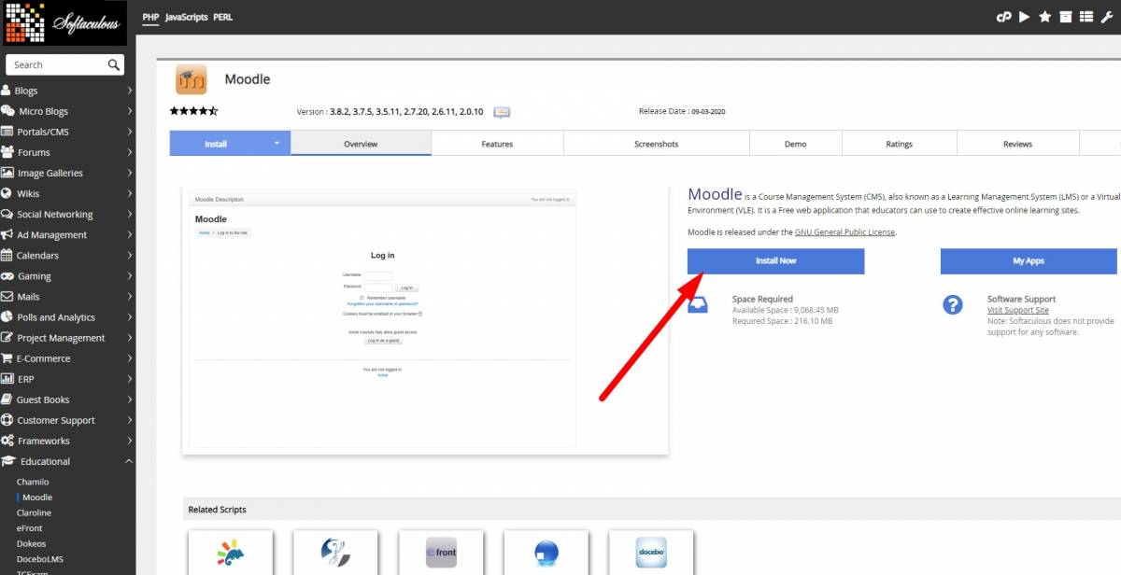
Task: Click the Educational graduation cap icon
Action: point(8,461)
